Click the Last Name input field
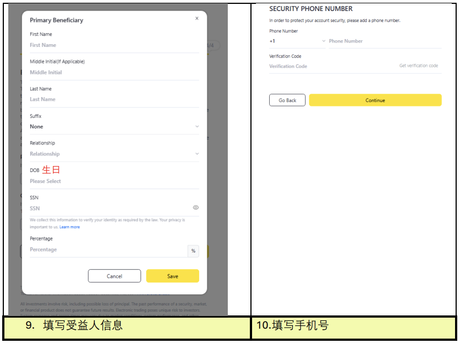The height and width of the screenshot is (343, 460). [x=114, y=99]
